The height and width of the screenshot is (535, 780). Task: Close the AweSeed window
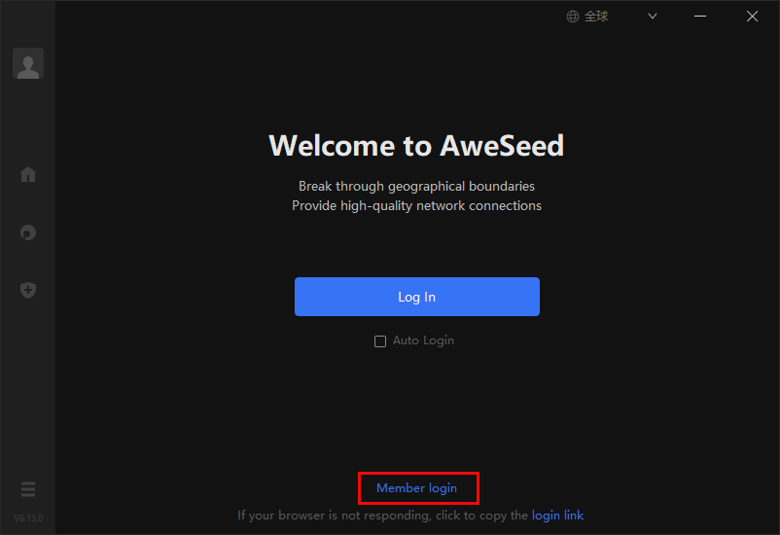(x=752, y=17)
